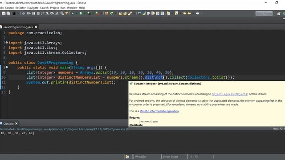285x160 pixels.
Task: Click the Disconnect debug icon
Action: (x=43, y=13)
